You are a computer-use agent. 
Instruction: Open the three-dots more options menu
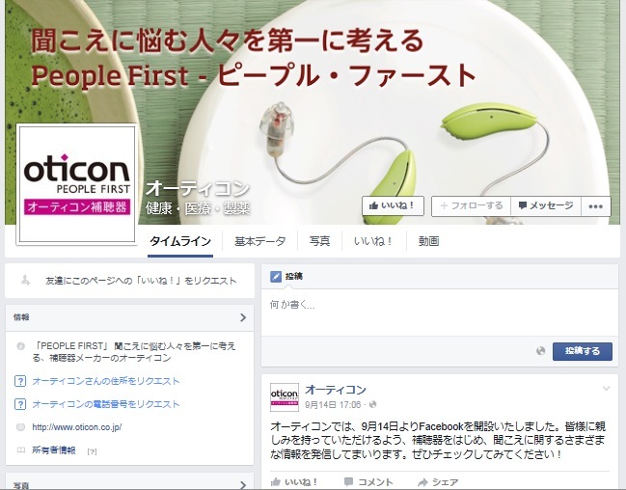[595, 206]
